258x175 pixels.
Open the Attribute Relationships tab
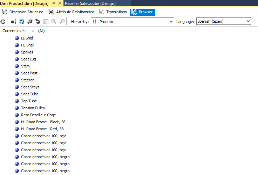[72, 12]
